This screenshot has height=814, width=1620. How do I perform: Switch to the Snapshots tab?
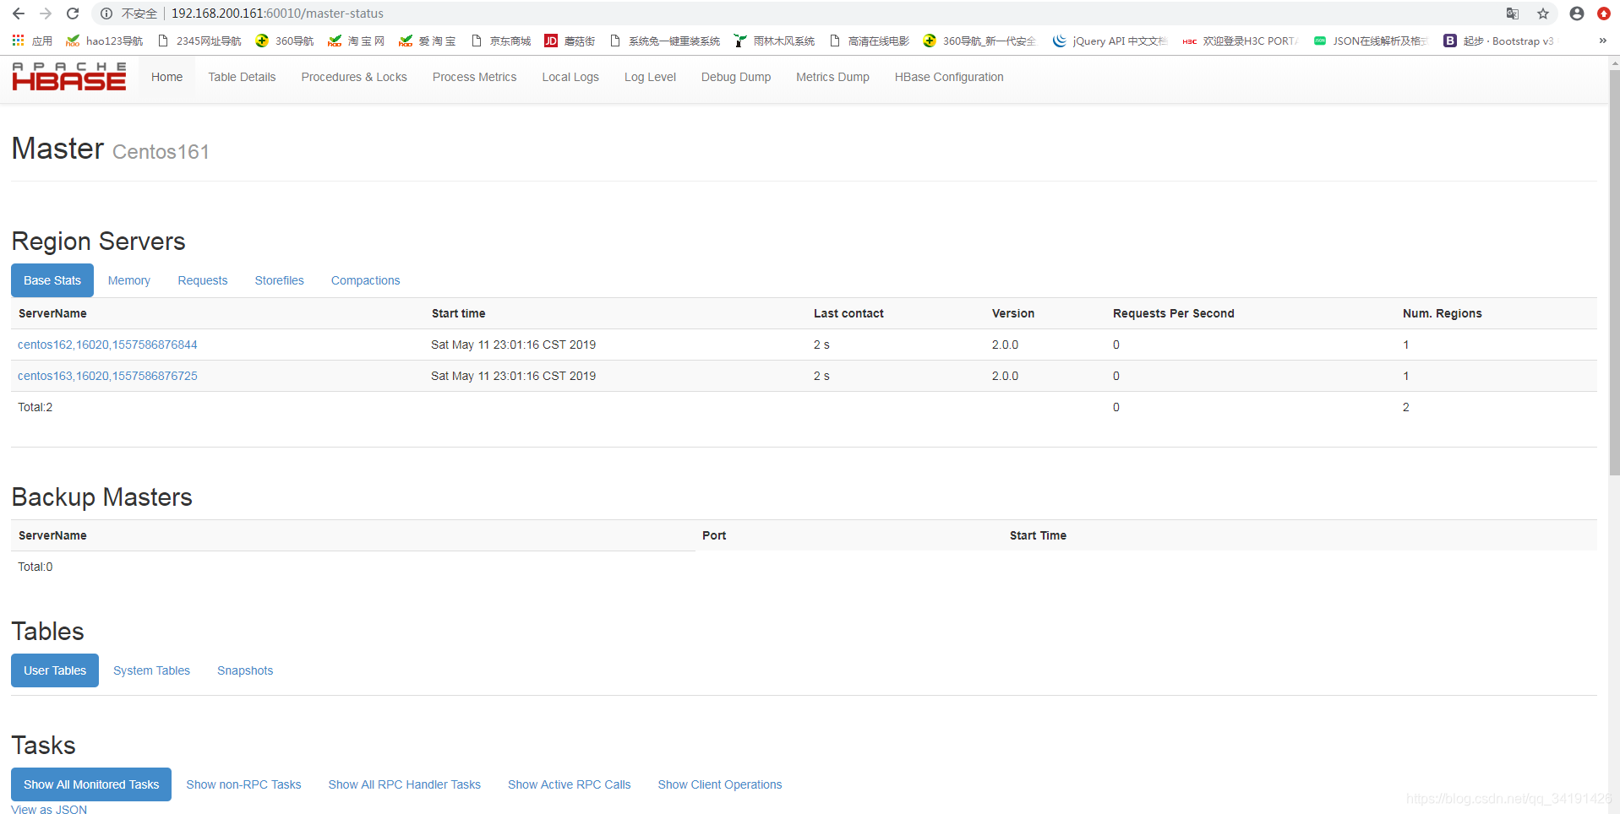[245, 670]
